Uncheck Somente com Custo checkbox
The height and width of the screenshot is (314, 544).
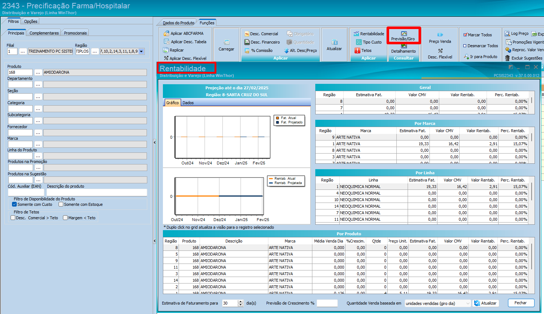pos(15,204)
